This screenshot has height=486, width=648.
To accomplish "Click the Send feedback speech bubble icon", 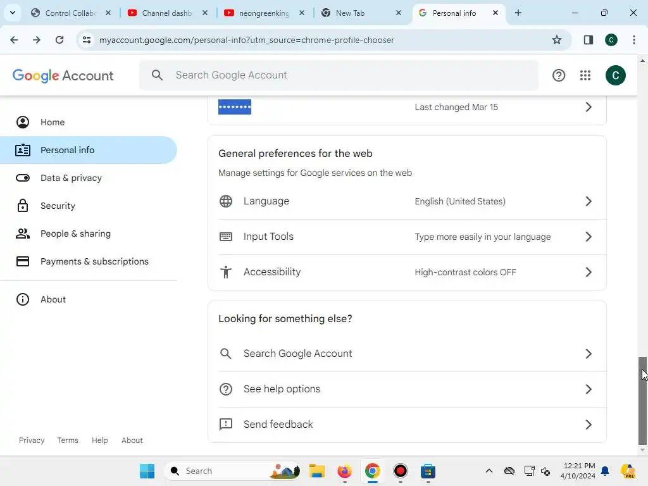I will tap(226, 425).
